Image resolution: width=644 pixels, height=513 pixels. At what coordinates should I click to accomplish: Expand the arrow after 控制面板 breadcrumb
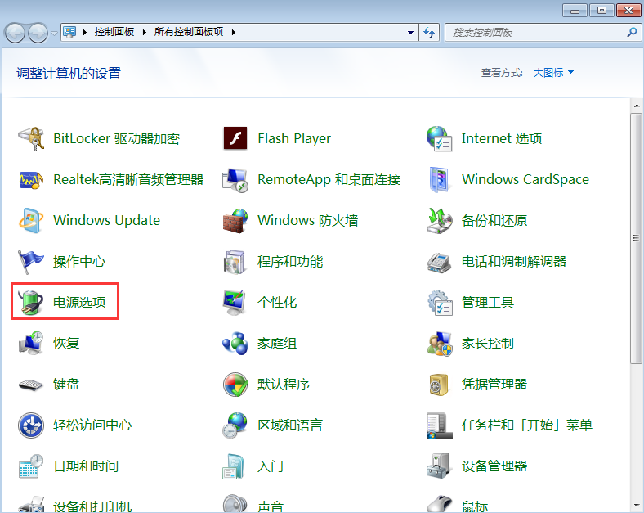point(145,32)
